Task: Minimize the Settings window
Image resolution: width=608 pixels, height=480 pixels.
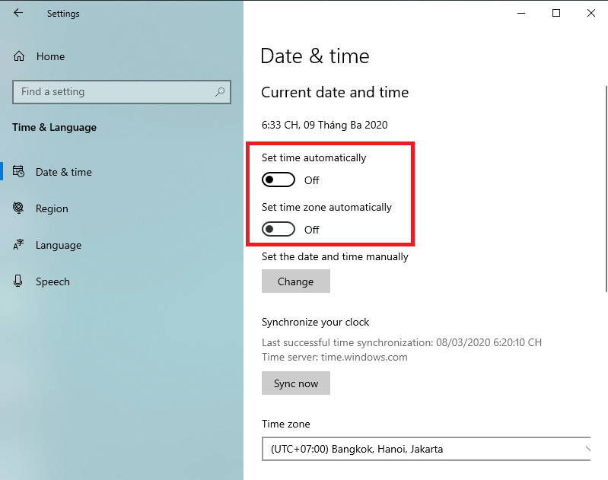Action: point(521,13)
